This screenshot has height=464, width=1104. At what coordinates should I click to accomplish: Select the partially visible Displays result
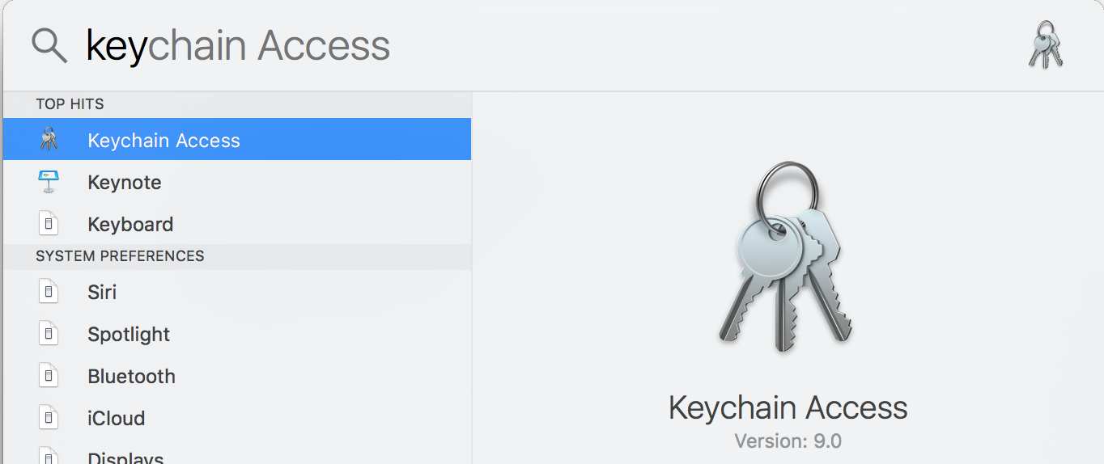tap(125, 458)
